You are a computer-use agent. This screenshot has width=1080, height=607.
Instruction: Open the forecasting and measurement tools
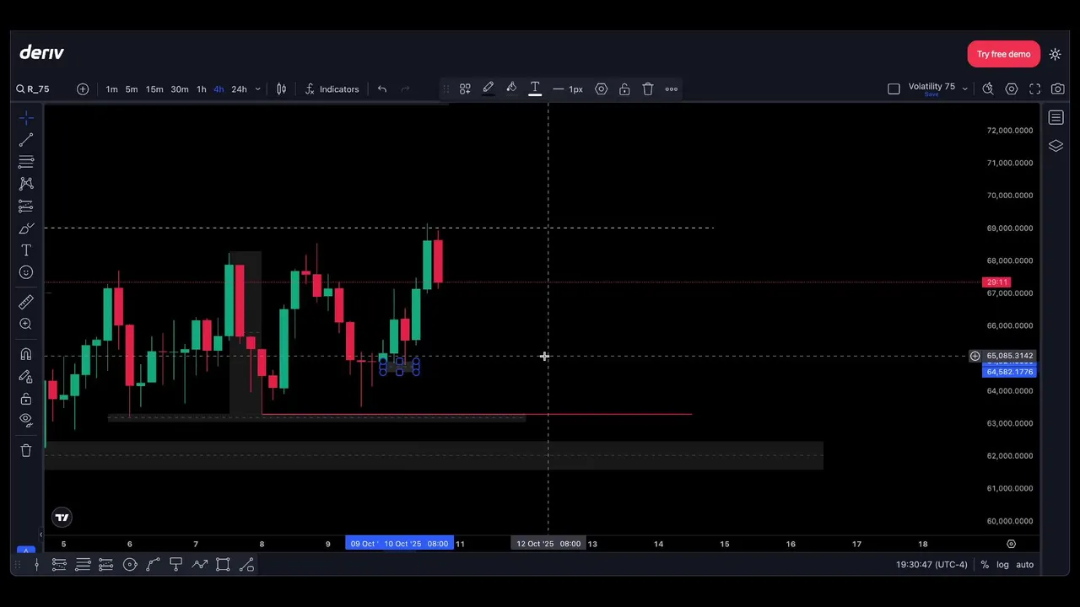26,207
